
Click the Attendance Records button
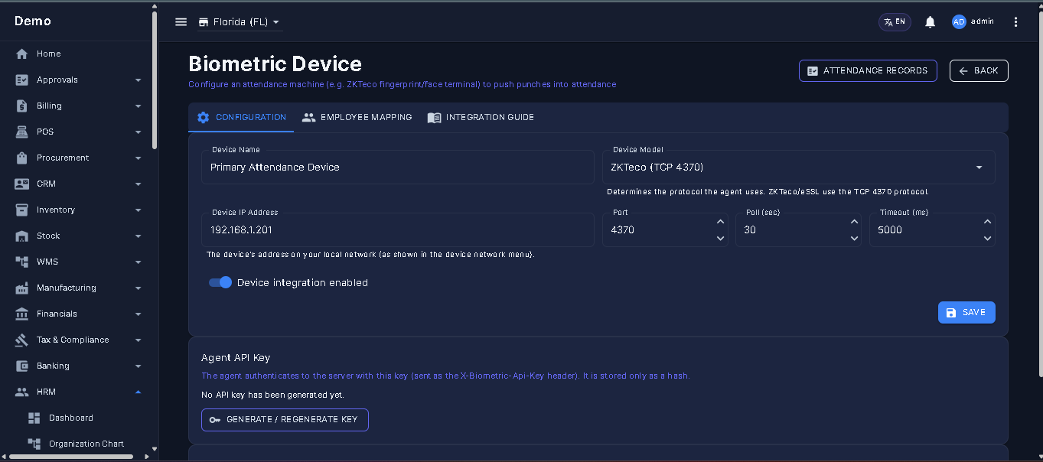pyautogui.click(x=868, y=70)
